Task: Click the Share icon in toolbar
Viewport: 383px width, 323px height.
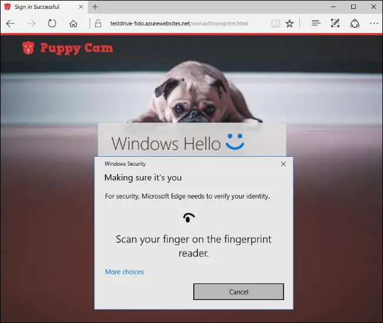Action: 355,24
